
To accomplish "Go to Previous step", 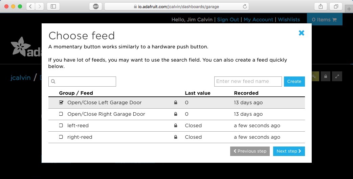I will tap(250, 151).
